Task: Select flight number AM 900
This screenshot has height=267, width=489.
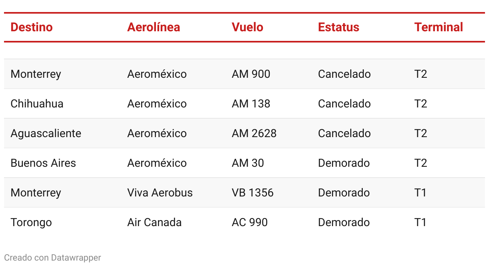Action: coord(251,74)
